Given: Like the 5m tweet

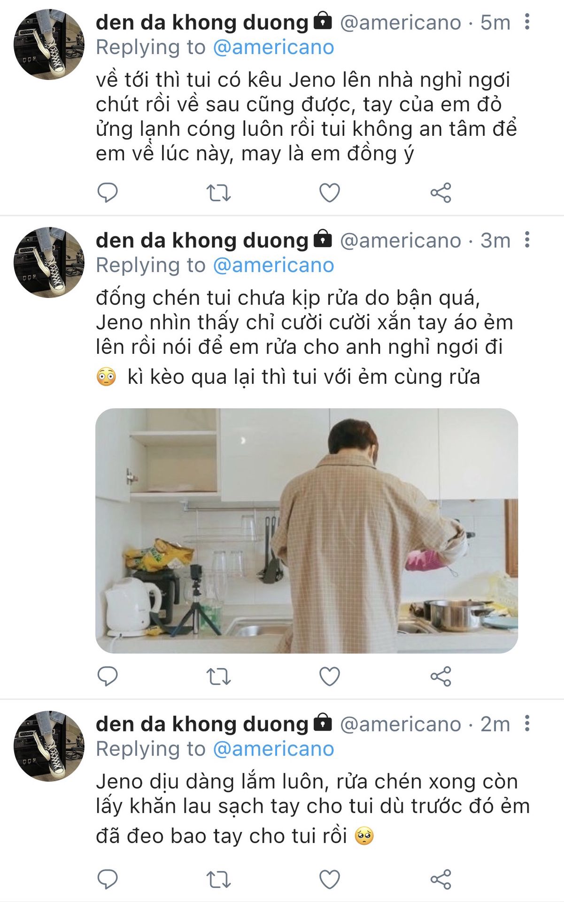Looking at the screenshot, I should (329, 193).
